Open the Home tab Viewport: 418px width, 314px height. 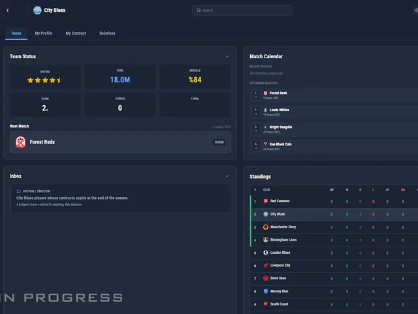click(16, 33)
